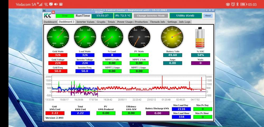Go to the Totals tab
The height and width of the screenshot is (127, 264).
point(111,22)
